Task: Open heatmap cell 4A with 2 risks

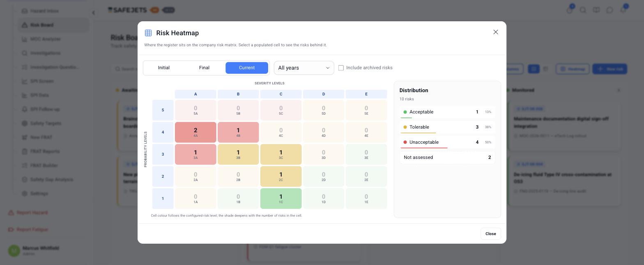Action: pos(195,132)
